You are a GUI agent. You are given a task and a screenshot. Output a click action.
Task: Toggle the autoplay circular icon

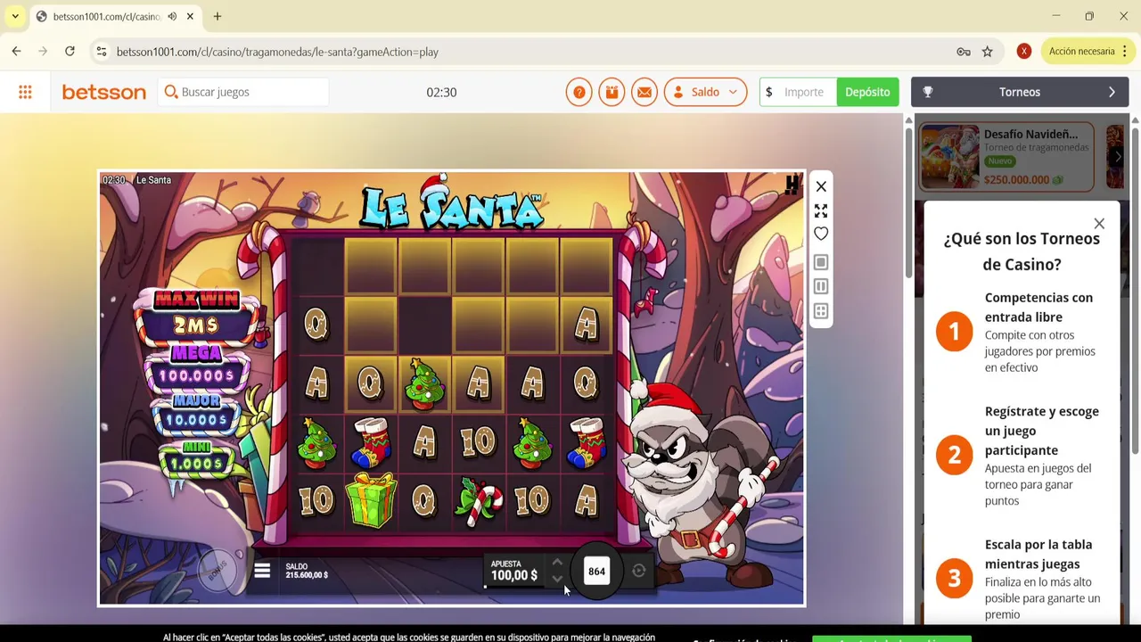pyautogui.click(x=639, y=571)
